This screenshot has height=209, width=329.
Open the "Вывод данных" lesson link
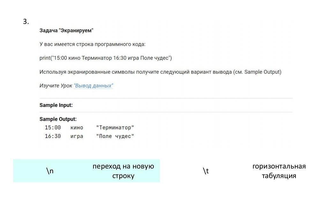[93, 86]
